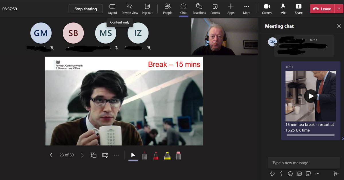Screen dimensions: 344x180
Task: Select the pink eraser tool
Action: click(178, 155)
